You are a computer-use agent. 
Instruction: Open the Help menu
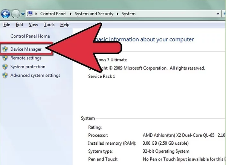[x=65, y=25]
